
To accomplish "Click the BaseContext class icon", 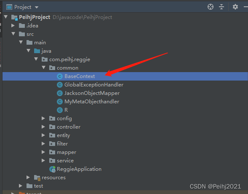I will pyautogui.click(x=60, y=76).
